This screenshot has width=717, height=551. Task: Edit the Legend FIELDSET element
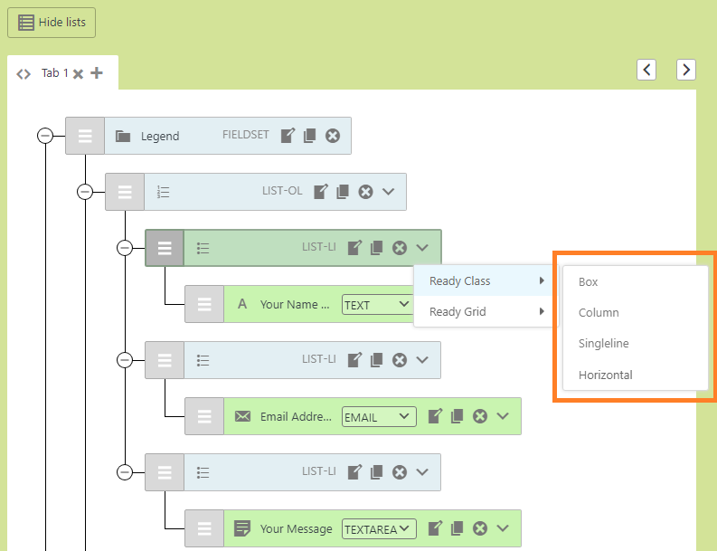(288, 136)
